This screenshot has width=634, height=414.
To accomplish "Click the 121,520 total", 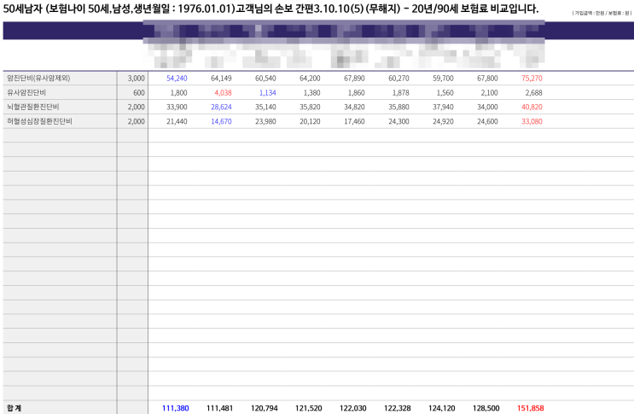I will coord(309,408).
